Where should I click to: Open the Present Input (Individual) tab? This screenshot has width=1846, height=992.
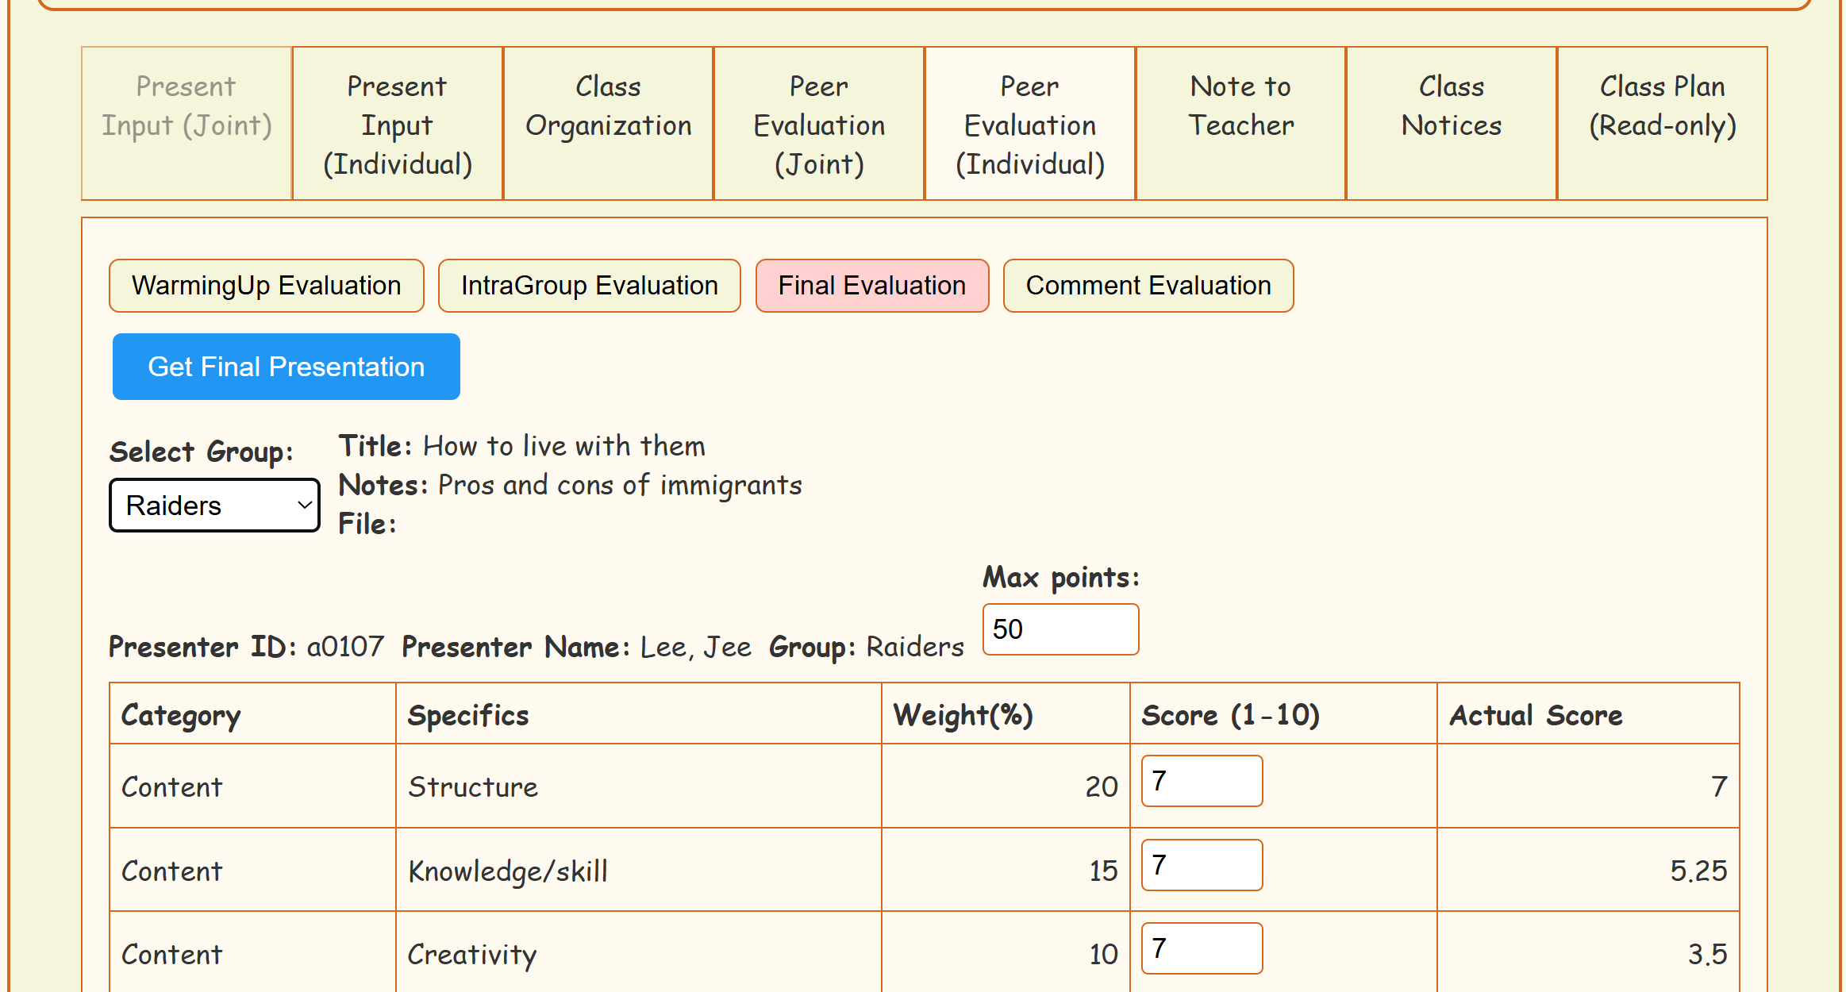click(x=398, y=124)
